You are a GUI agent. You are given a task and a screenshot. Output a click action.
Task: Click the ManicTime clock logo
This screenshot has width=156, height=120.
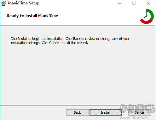click(147, 16)
